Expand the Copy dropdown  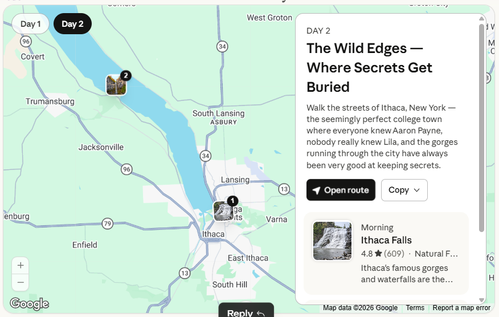point(404,190)
